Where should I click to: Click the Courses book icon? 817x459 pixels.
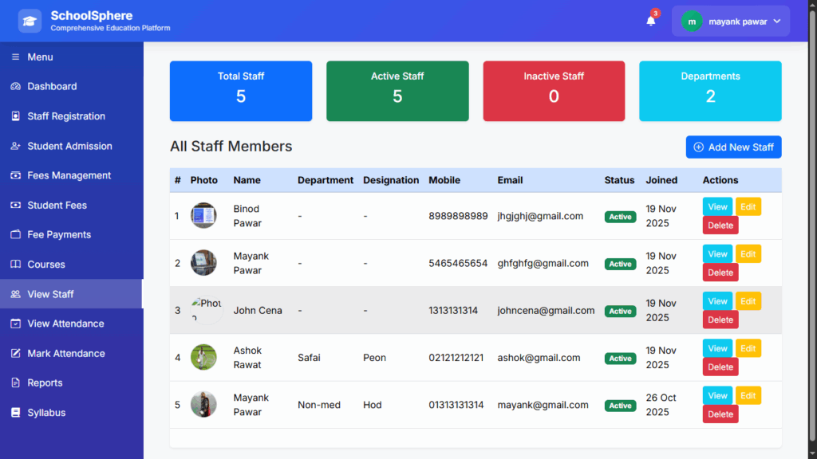pos(15,265)
